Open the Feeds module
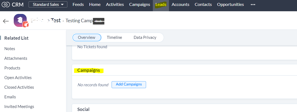 tap(78, 5)
